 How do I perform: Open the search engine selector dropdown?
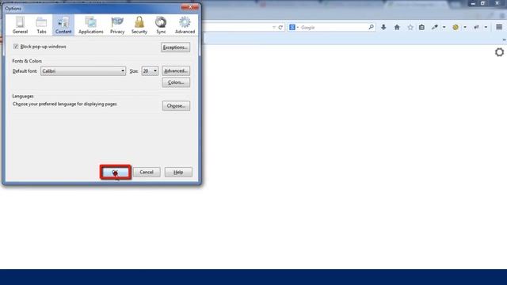point(294,28)
